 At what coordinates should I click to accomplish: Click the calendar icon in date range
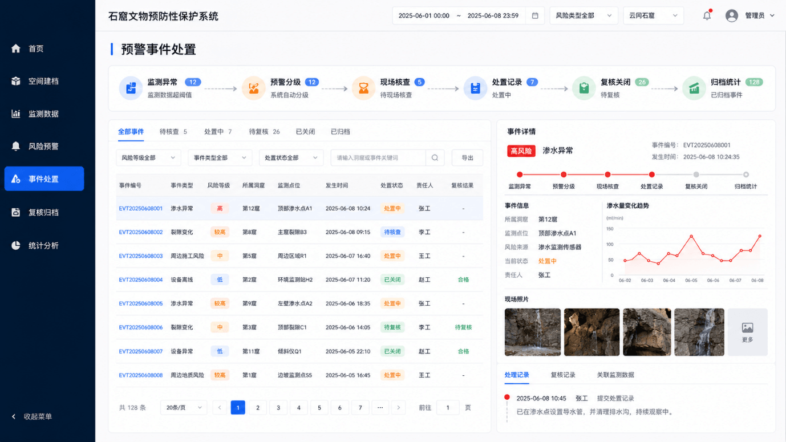535,15
